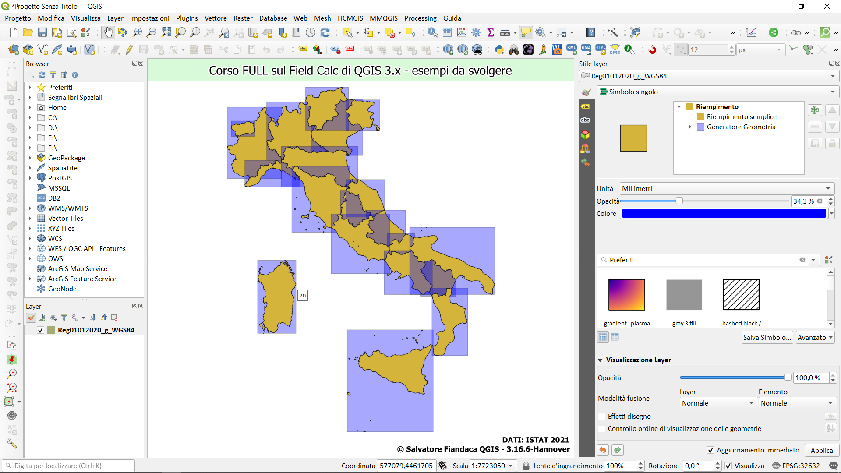Viewport: 841px width, 473px height.
Task: Open the Vettore menu
Action: 216,18
